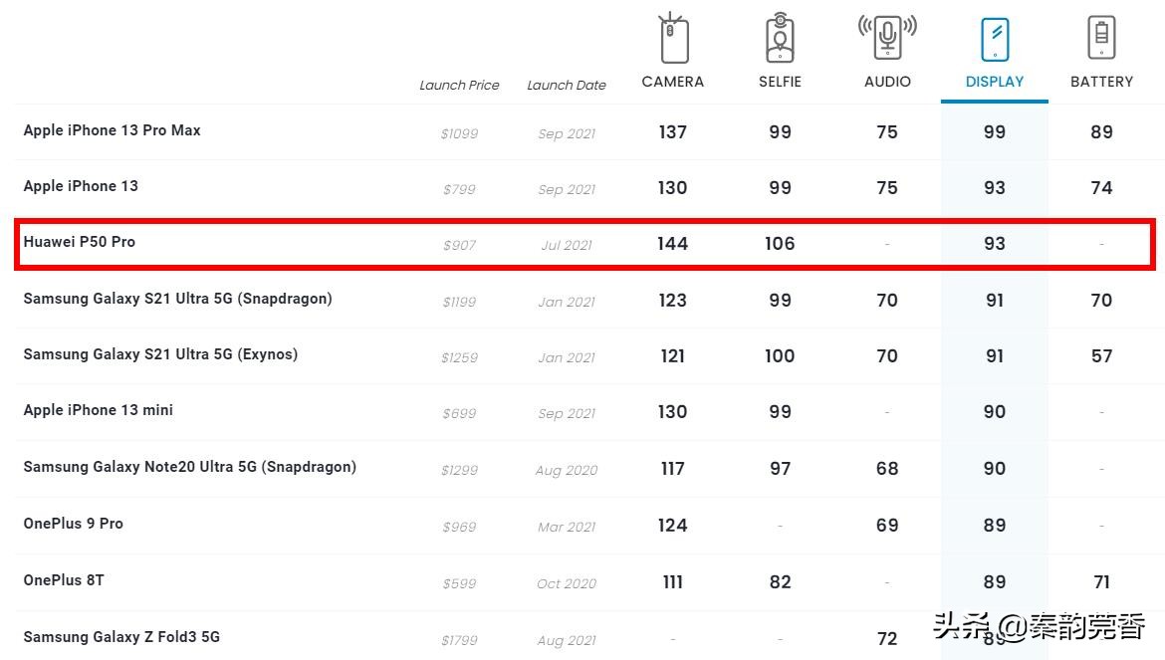Open the OnePlus 9 Pro link
Screen dimensions: 1165x660
[x=74, y=524]
